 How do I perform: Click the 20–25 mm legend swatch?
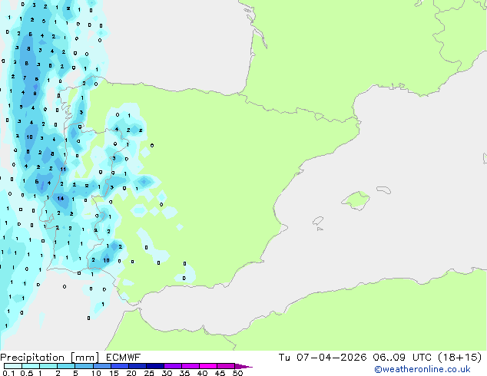point(137,366)
